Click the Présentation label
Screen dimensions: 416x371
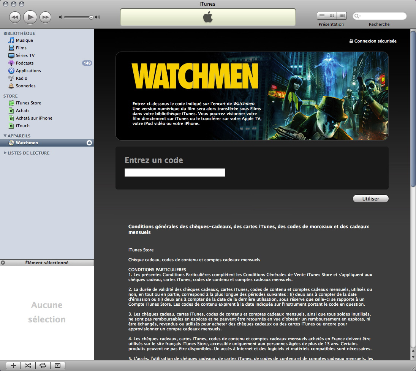[x=331, y=24]
